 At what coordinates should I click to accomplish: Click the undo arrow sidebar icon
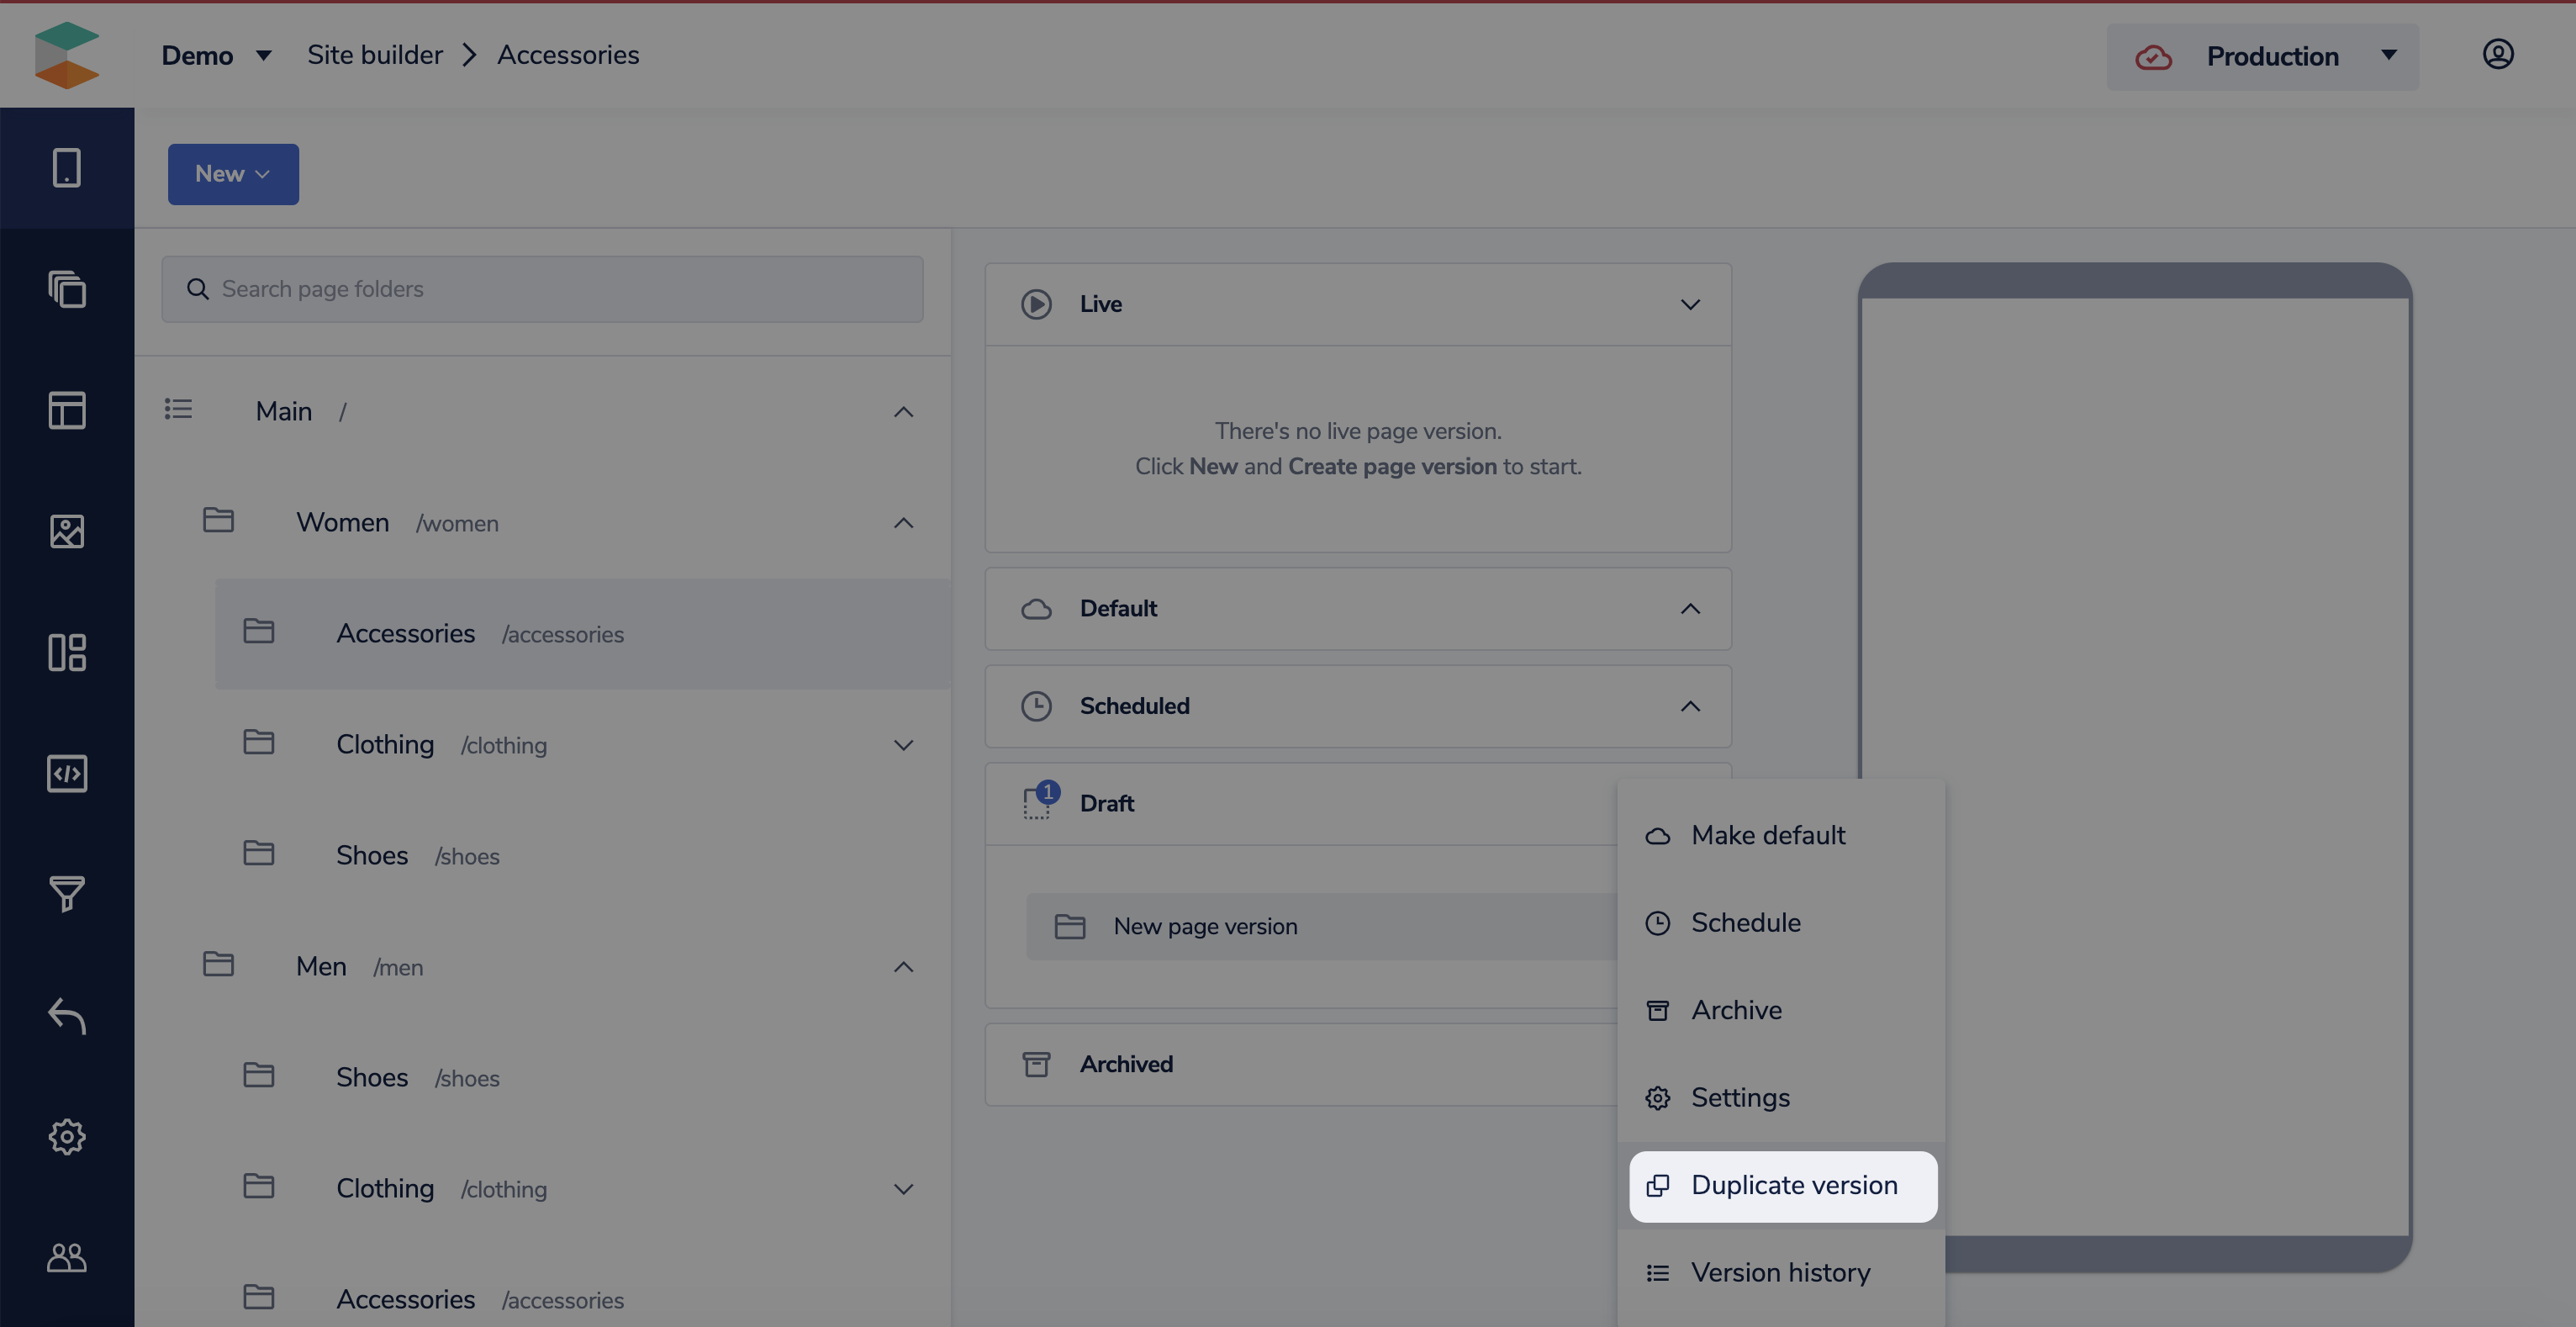[67, 1015]
